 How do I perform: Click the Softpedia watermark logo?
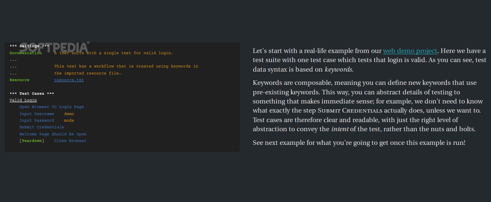[55, 47]
